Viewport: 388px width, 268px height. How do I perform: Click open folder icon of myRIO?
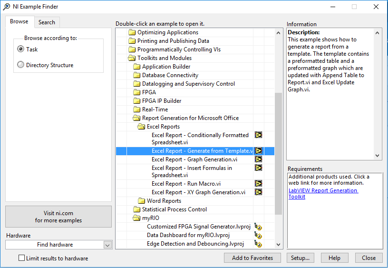[x=136, y=218]
